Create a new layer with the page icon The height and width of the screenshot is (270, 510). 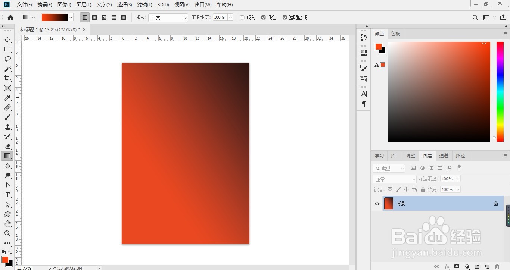(487, 267)
